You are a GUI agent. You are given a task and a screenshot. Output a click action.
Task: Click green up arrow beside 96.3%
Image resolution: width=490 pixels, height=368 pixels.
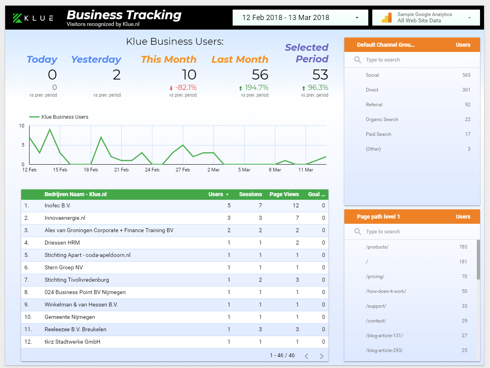tap(304, 88)
